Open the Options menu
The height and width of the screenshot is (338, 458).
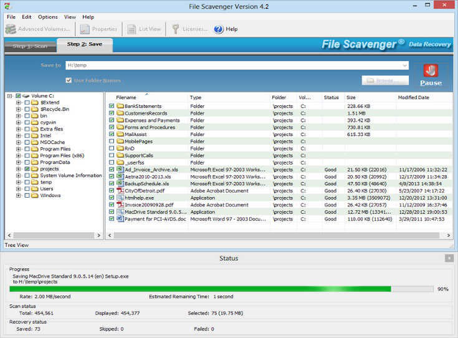(48, 17)
